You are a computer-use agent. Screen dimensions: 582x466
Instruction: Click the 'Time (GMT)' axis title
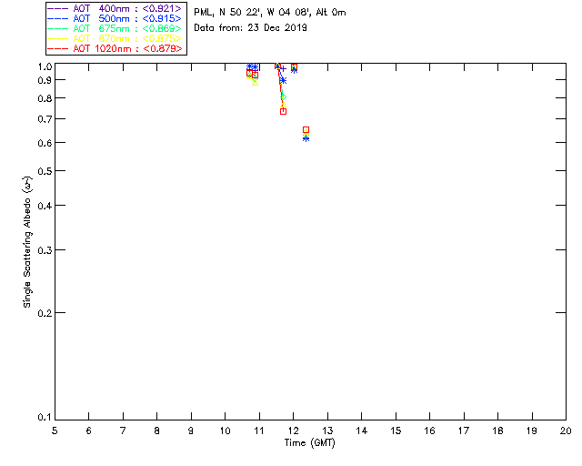310,443
